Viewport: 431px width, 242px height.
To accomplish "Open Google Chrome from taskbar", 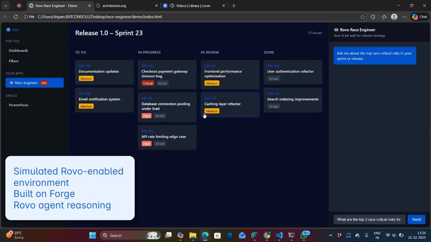I will point(267,235).
